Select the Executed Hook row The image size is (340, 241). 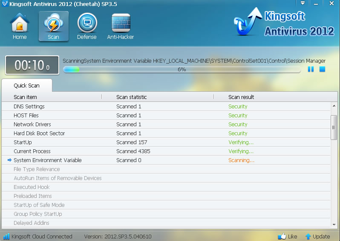click(166, 187)
